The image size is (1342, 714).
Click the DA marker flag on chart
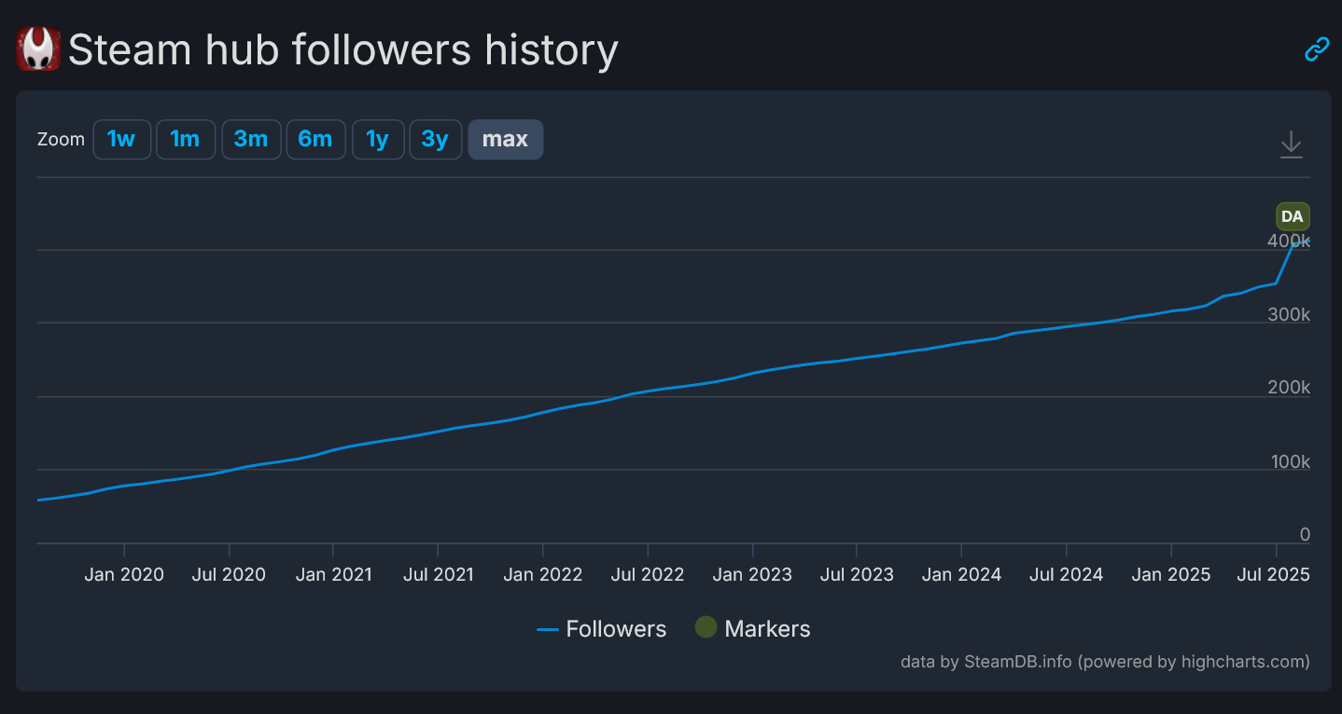[1293, 216]
